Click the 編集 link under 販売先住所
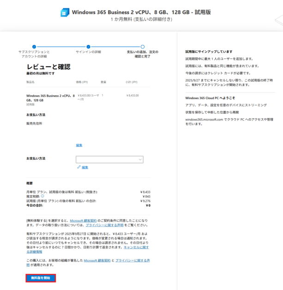283x290 pixels. tap(79, 145)
